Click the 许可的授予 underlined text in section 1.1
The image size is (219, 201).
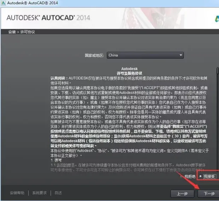(x=66, y=165)
